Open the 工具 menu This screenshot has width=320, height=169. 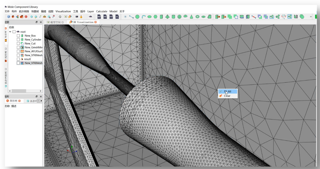click(75, 11)
